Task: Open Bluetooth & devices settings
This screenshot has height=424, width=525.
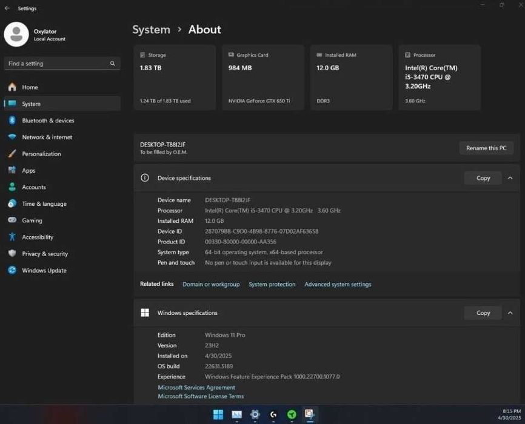Action: pos(48,121)
